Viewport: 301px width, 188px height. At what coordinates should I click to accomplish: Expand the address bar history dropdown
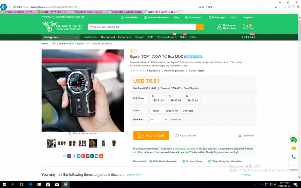tap(197, 7)
